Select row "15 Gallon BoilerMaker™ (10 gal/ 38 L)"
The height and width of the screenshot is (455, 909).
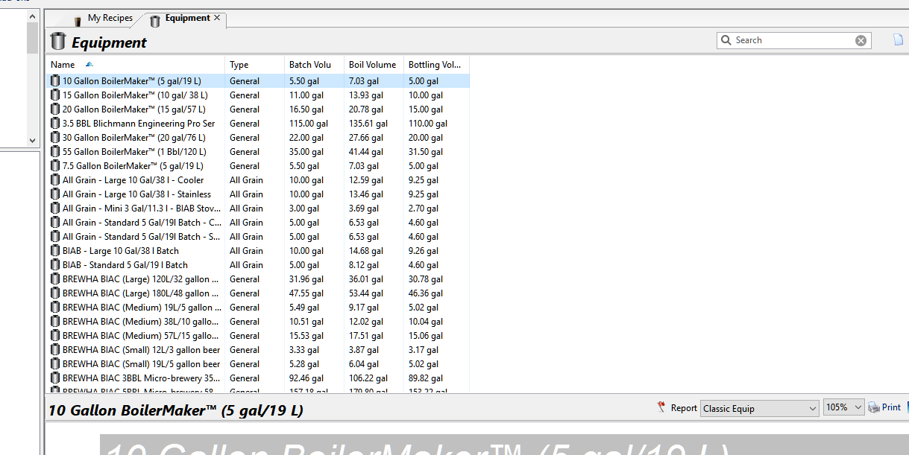[258, 95]
